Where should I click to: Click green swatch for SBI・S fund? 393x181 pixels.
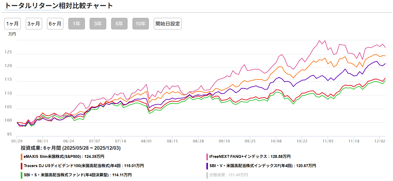(22, 175)
